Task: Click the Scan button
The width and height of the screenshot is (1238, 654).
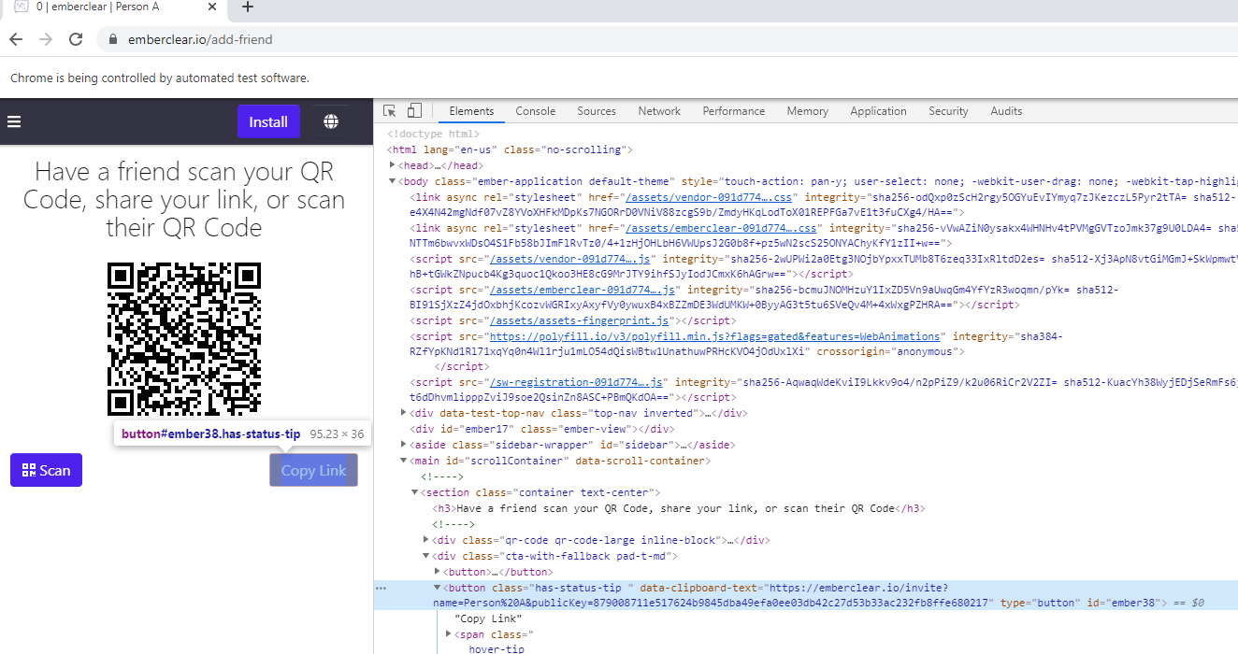Action: coord(46,470)
